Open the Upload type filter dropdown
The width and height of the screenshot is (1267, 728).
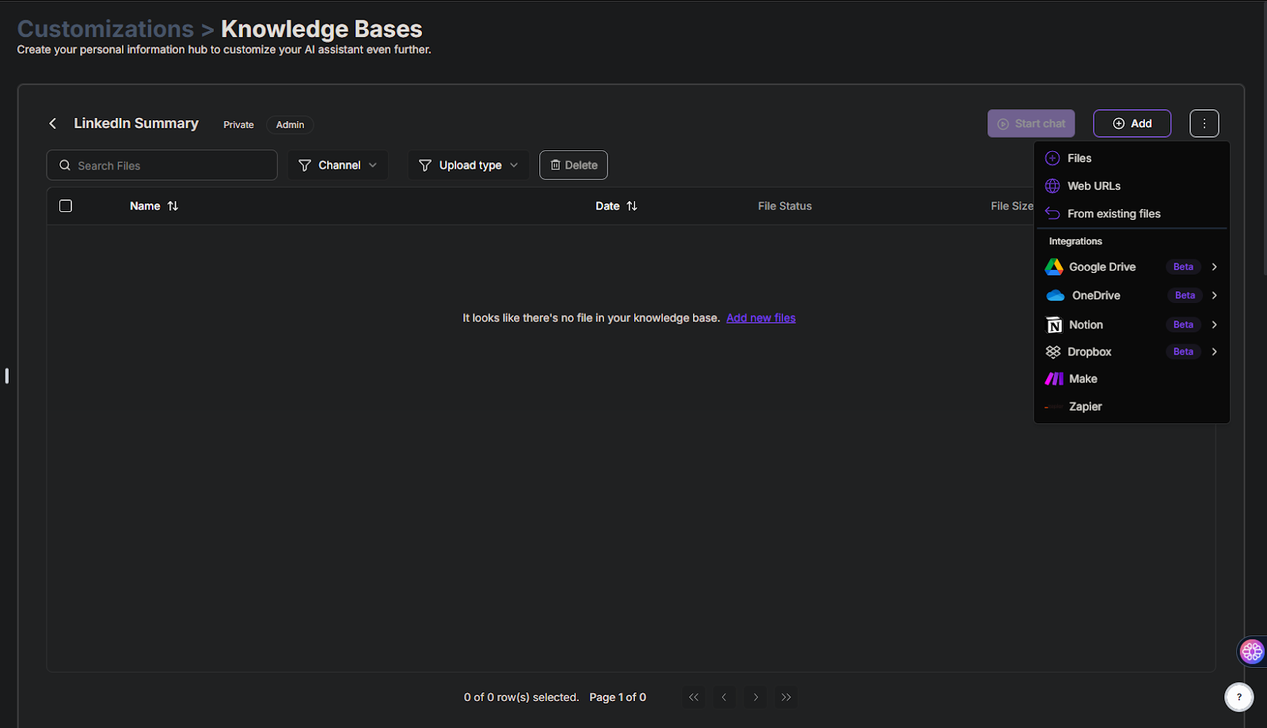(468, 165)
